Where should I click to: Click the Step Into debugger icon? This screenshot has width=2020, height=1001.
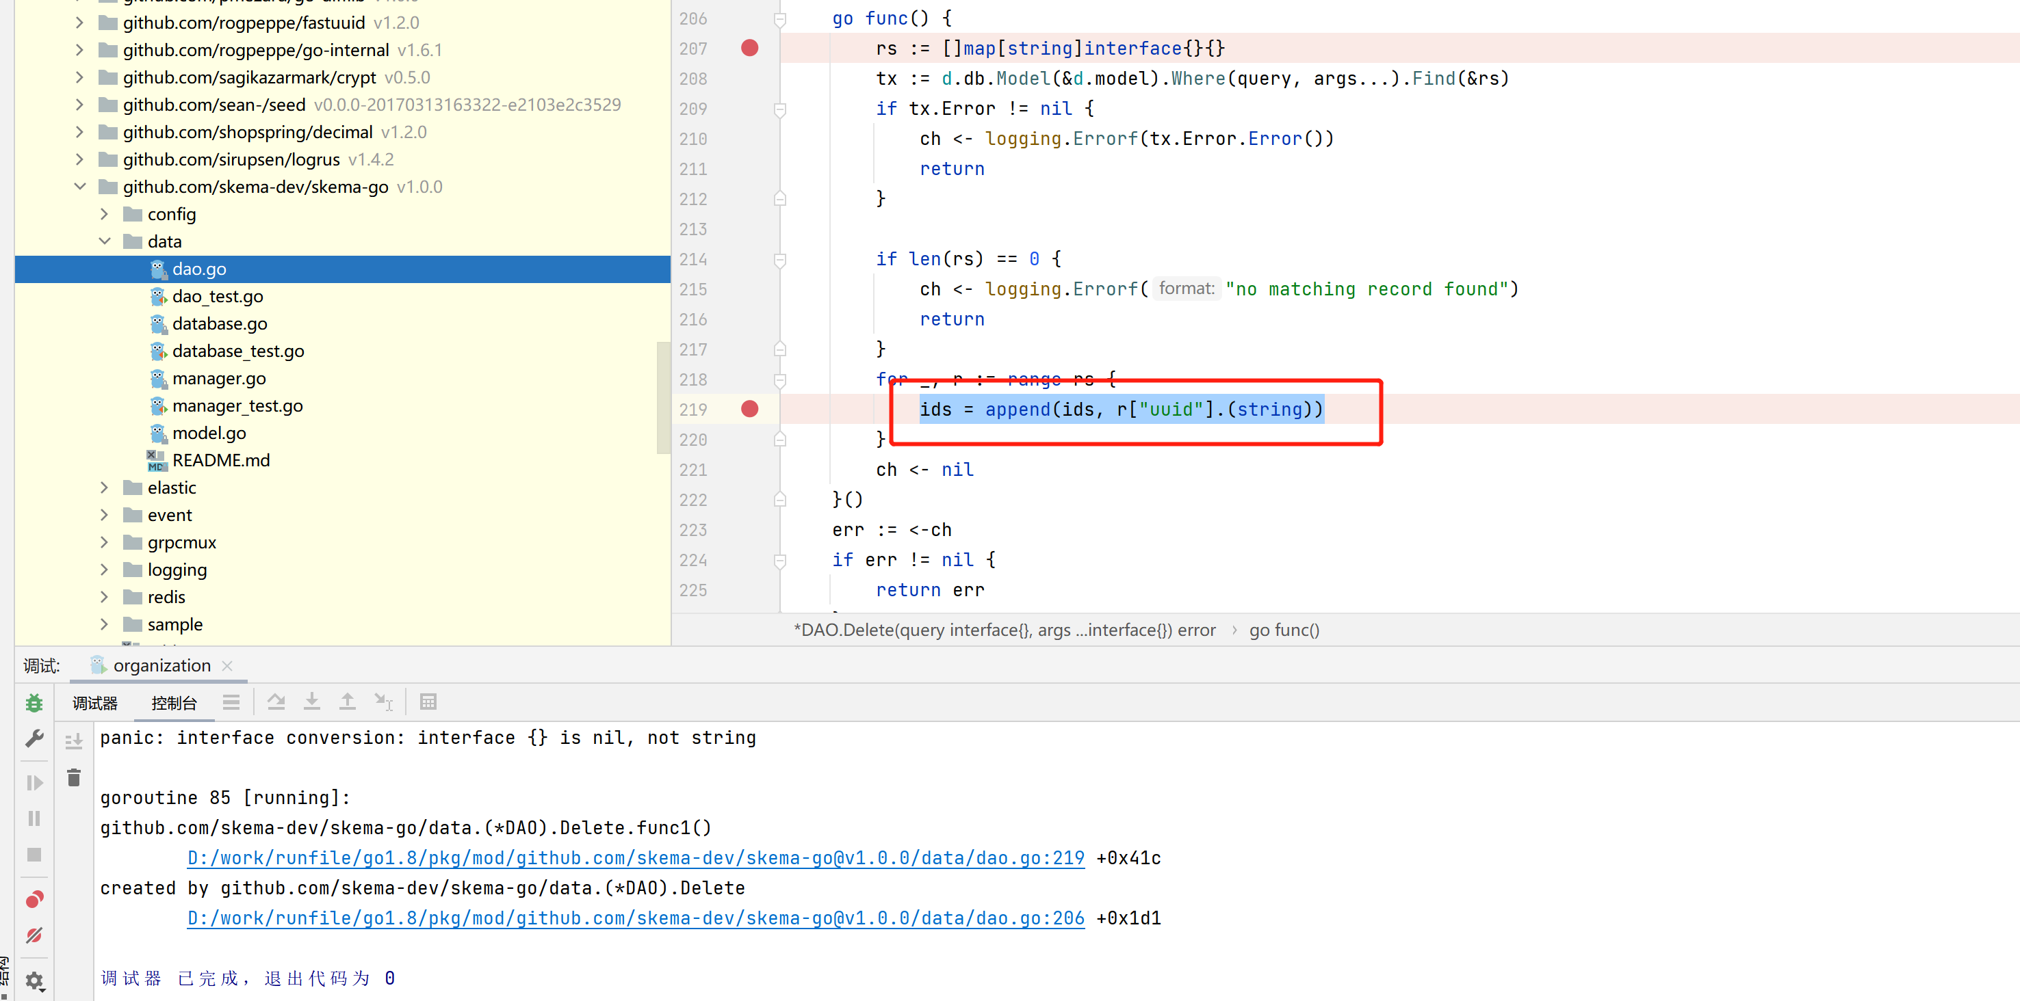312,702
